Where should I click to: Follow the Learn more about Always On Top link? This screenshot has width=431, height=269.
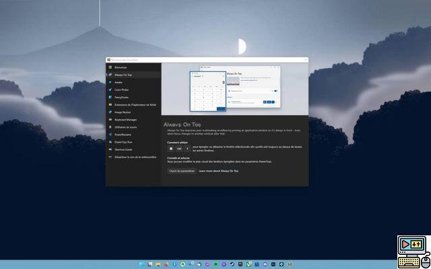(x=218, y=171)
